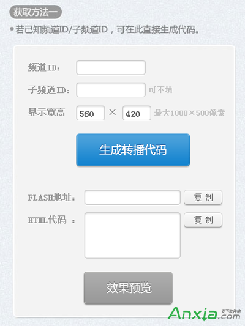Click the 频道ID input field

pos(111,67)
